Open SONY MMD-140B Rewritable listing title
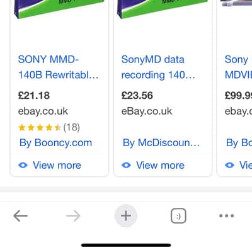 coord(58,67)
